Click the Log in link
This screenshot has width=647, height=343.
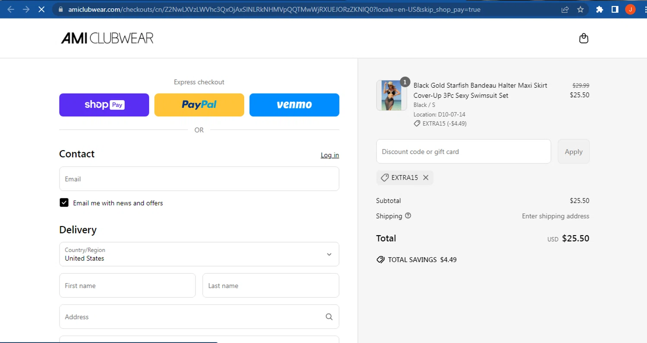(x=330, y=155)
